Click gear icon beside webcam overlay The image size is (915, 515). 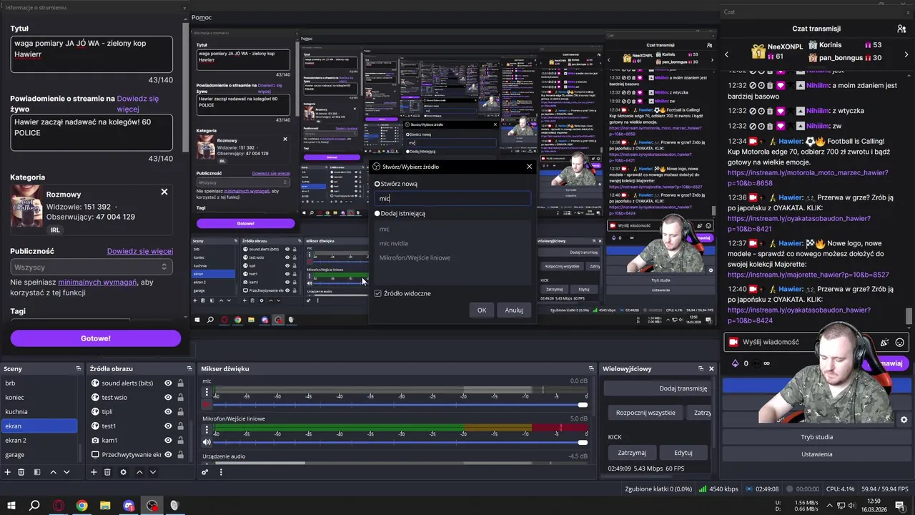[x=904, y=420]
